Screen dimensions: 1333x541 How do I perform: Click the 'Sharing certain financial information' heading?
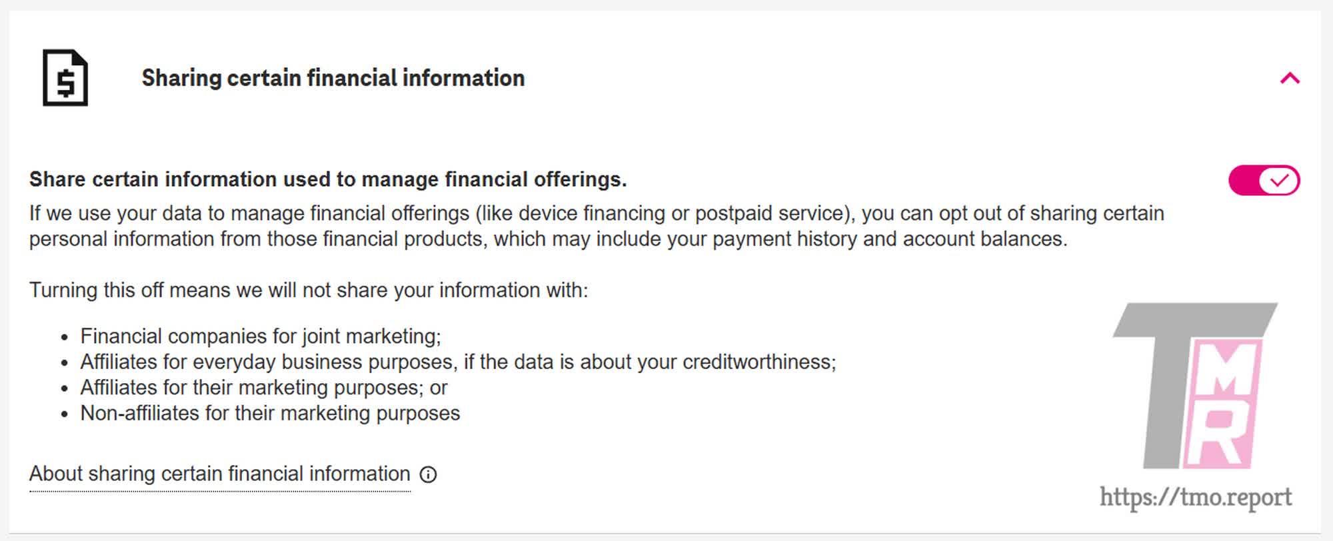click(x=333, y=78)
